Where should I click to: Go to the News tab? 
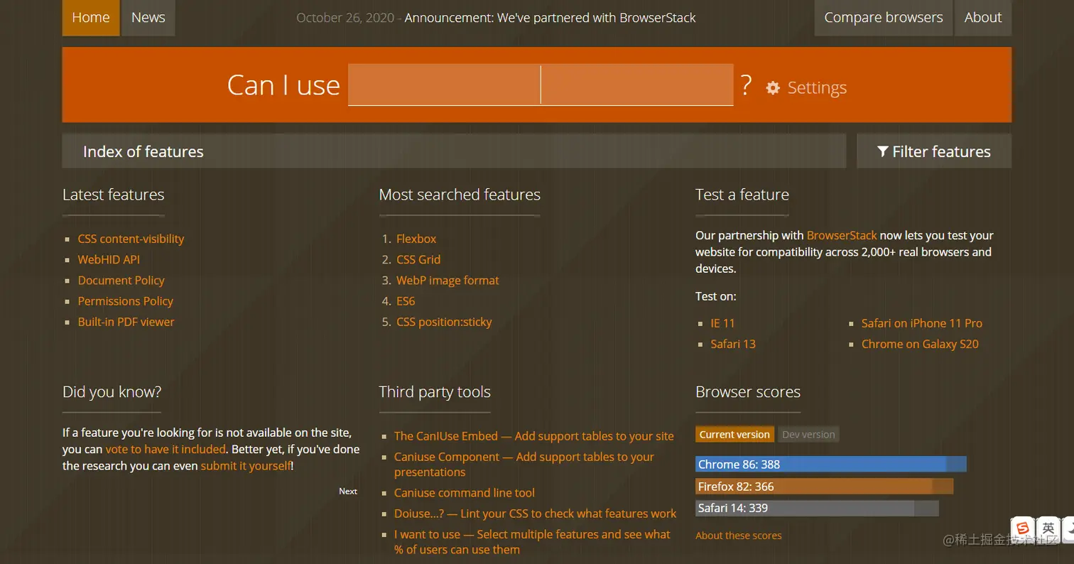pos(148,18)
